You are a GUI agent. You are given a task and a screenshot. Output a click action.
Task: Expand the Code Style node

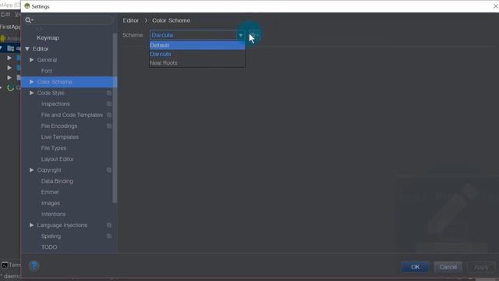click(x=31, y=93)
